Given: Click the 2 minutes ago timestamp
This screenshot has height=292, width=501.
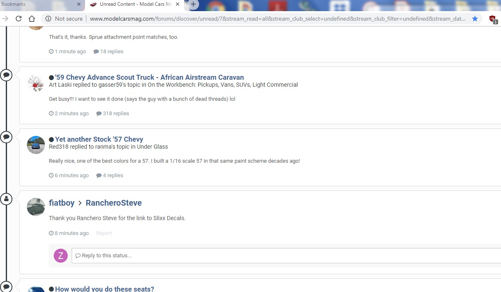Looking at the screenshot, I should [x=69, y=114].
